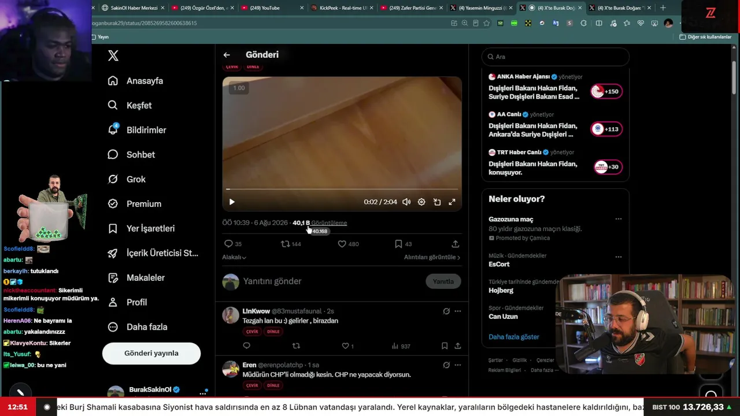This screenshot has height=416, width=740.
Task: Enter video fullscreen mode
Action: point(452,202)
